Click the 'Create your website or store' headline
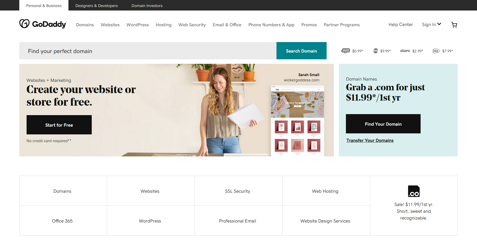477x242 pixels. click(x=81, y=96)
